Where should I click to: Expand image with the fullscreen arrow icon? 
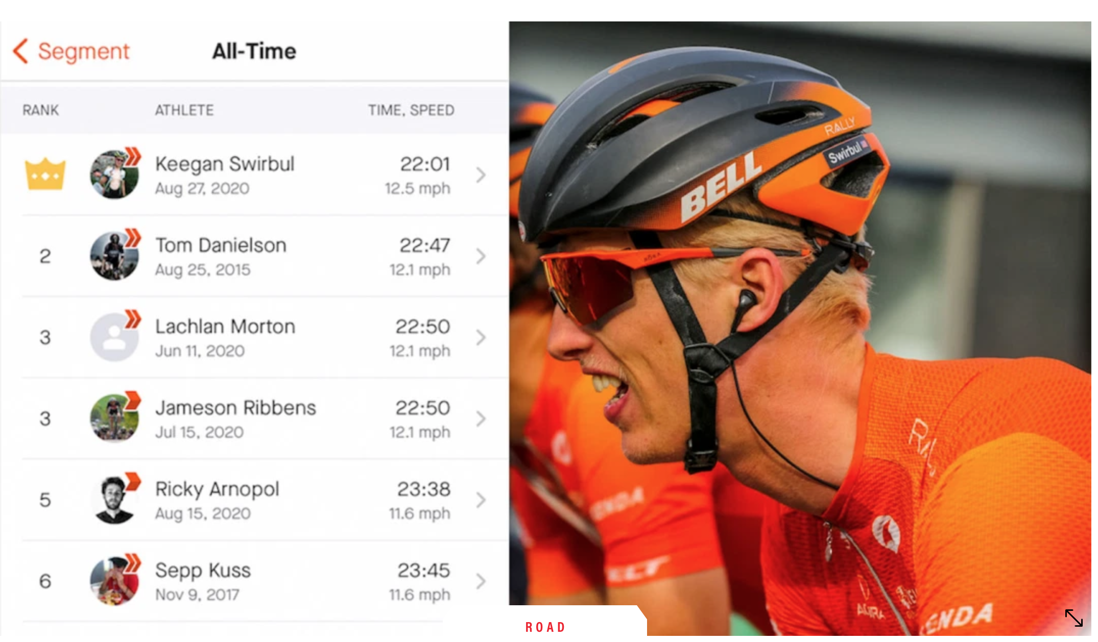click(x=1073, y=618)
